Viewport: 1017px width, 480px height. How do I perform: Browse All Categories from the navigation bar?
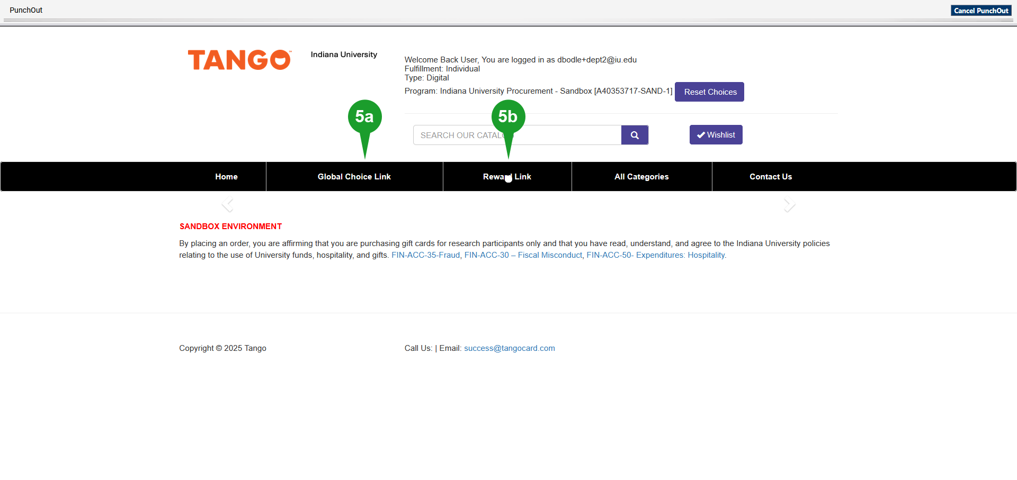click(x=641, y=176)
